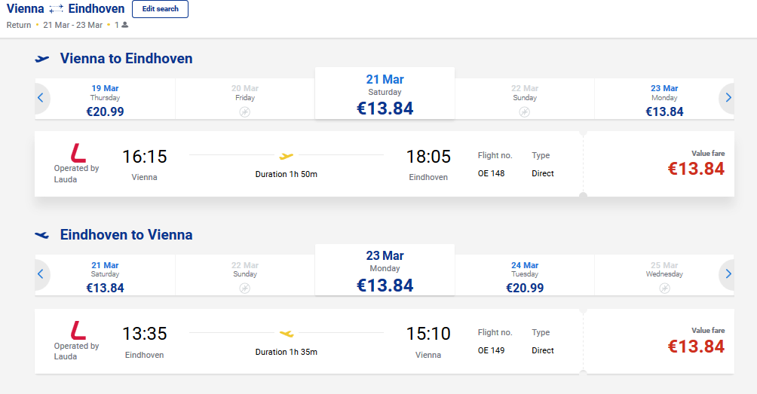757x394 pixels.
Task: Click the Vienna to Eindhoven airplane icon
Action: (42, 59)
